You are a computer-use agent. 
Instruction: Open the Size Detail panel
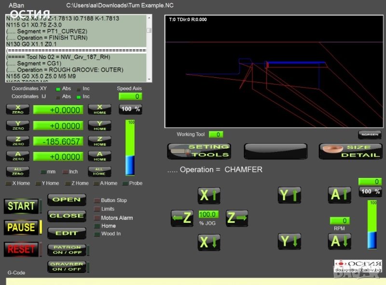pyautogui.click(x=350, y=151)
